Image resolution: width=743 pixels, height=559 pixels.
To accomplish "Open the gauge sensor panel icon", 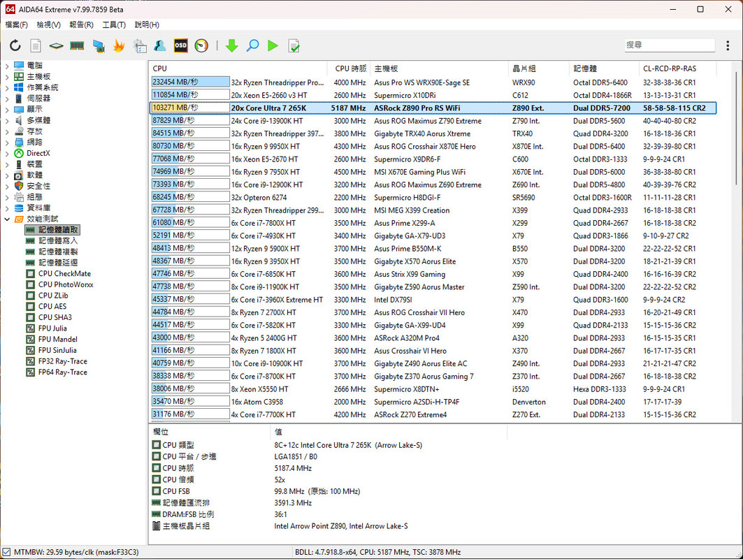I will (x=201, y=45).
